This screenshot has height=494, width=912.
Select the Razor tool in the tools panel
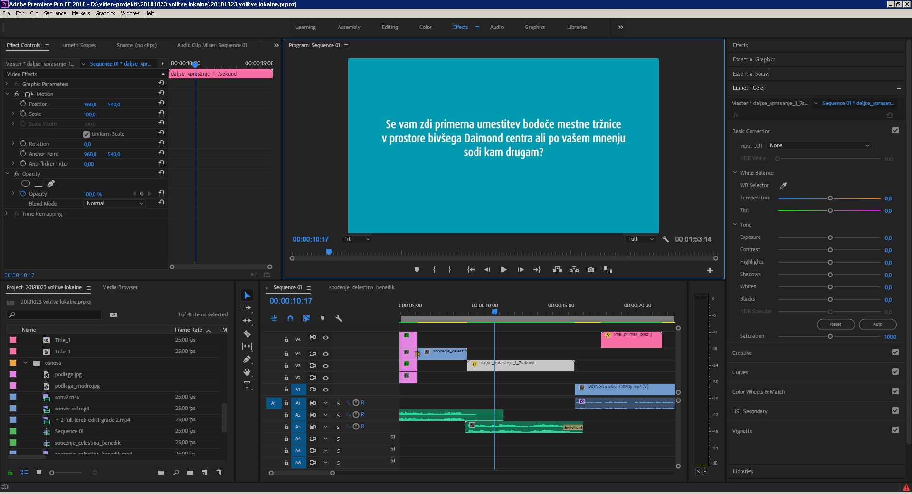tap(247, 333)
